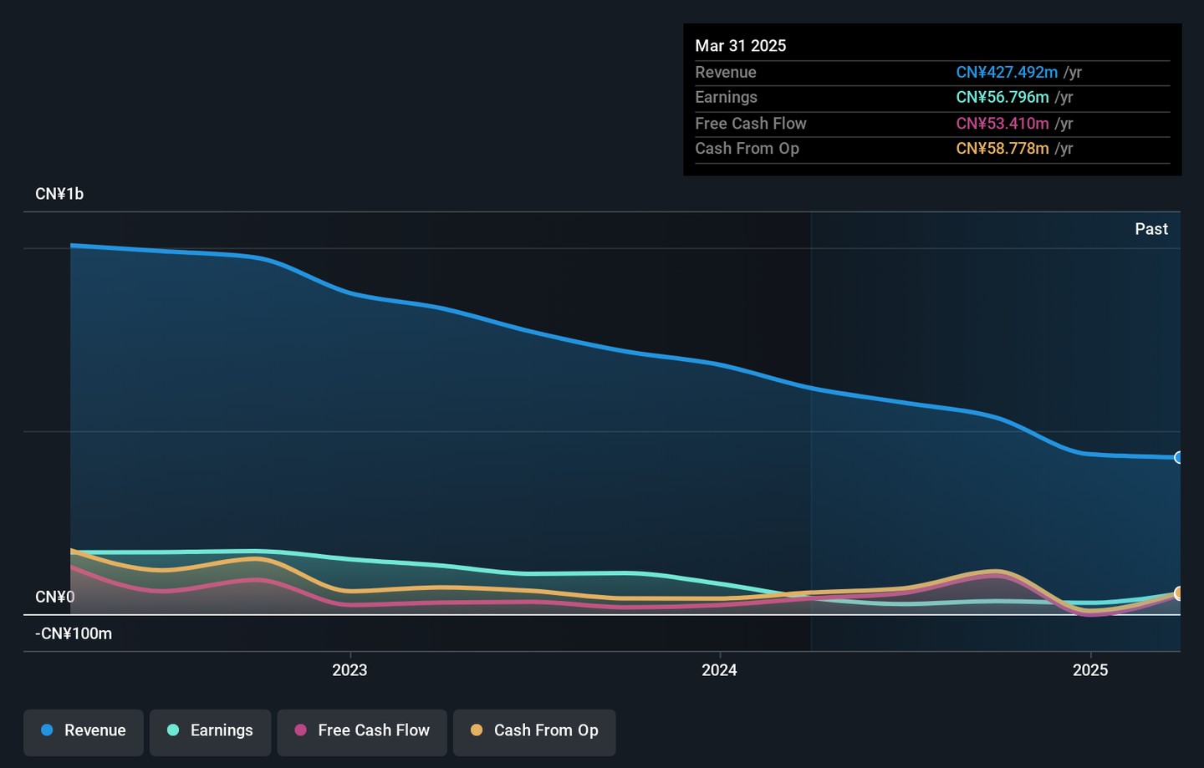Click the CN¥1b y-axis label
Viewport: 1204px width, 768px height.
(x=59, y=194)
